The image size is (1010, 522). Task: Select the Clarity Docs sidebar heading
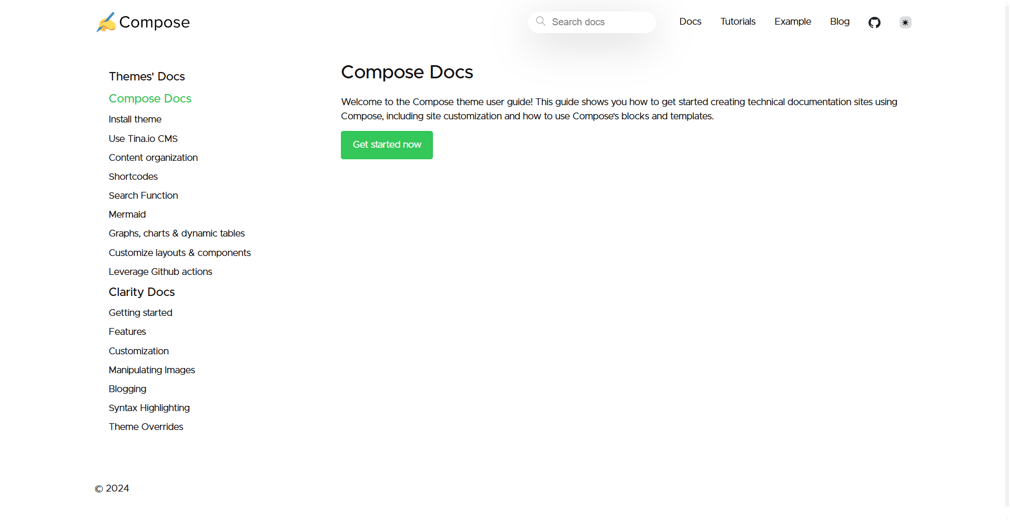(142, 292)
